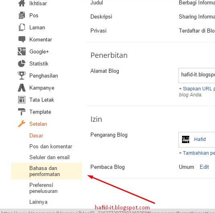Open the Kampanye section
This screenshot has width=215, height=213.
(42, 88)
